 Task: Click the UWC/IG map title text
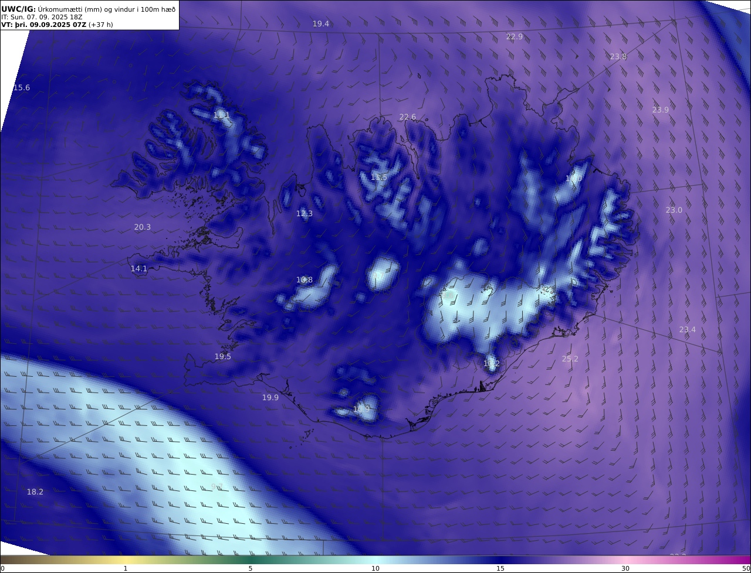coord(88,9)
